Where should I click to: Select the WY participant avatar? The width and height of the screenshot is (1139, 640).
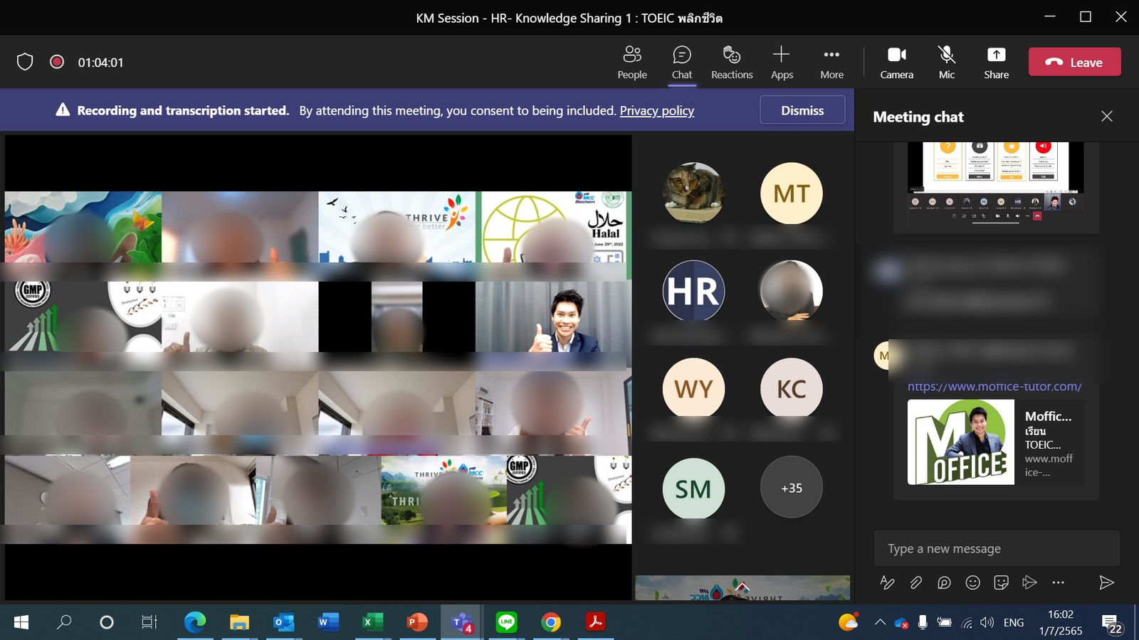coord(693,389)
